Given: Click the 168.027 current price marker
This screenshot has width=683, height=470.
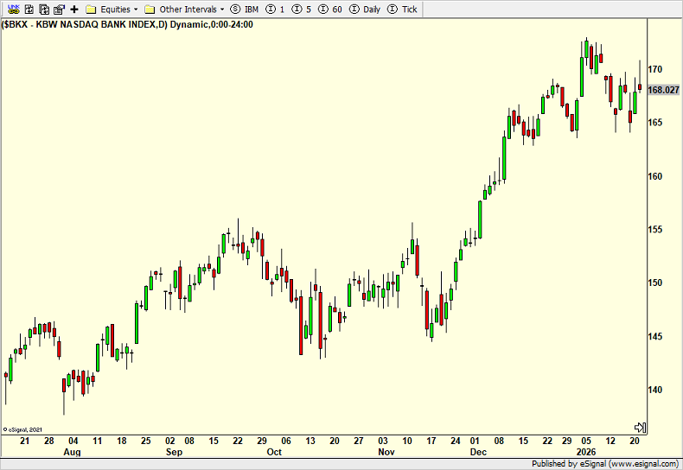Looking at the screenshot, I should [x=663, y=90].
